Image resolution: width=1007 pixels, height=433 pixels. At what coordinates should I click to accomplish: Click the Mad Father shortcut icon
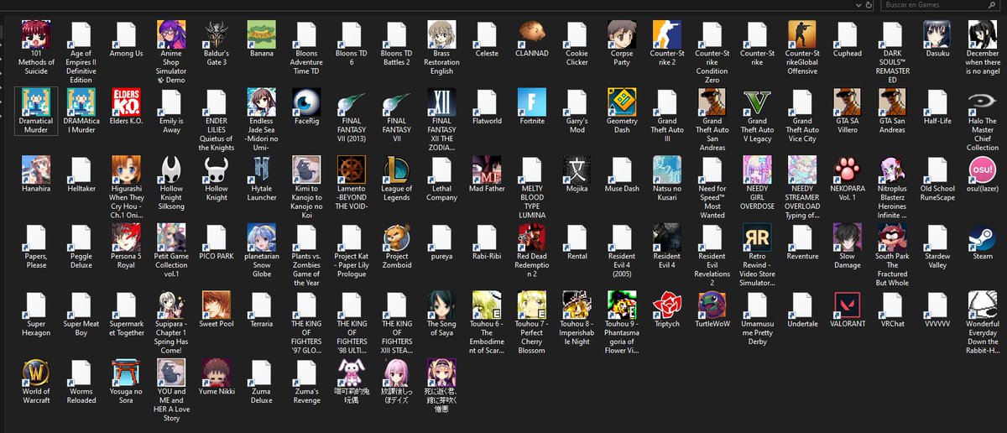(487, 170)
